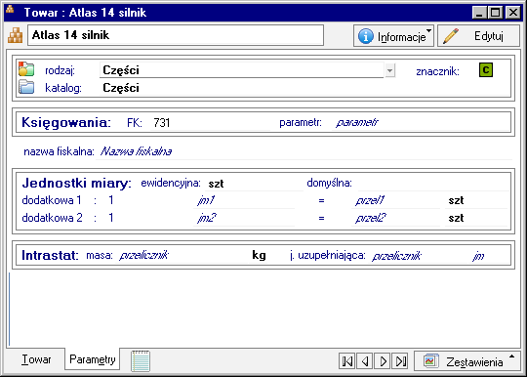
Task: Go to next record arrow
Action: [x=383, y=361]
